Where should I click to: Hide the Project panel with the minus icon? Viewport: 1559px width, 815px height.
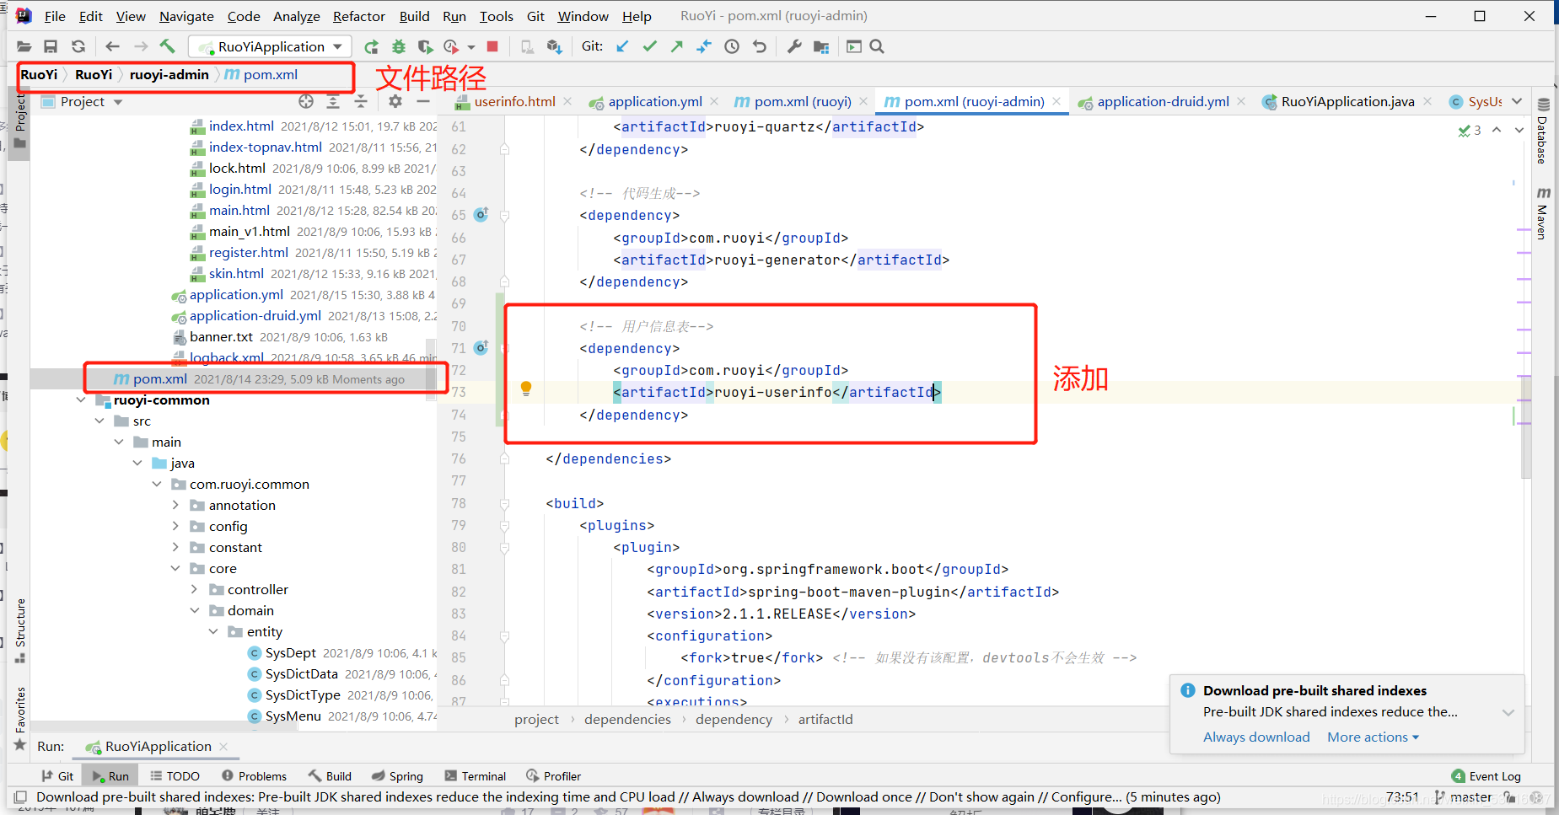423,101
